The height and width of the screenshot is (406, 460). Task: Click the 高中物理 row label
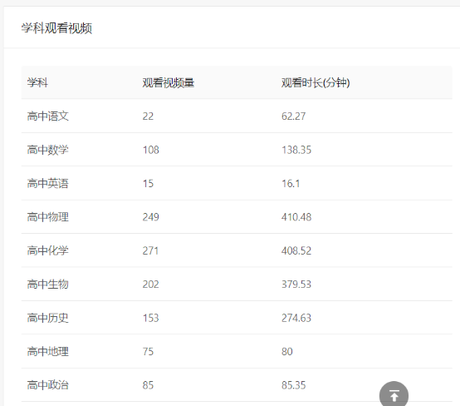click(x=48, y=217)
